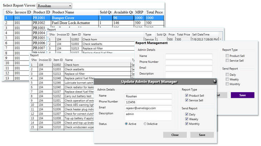Enable unchecked Product Sell in Report Management
This screenshot has width=261, height=146.
pos(227,56)
